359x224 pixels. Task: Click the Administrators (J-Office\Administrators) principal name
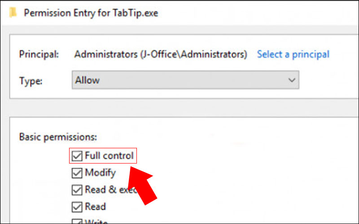[161, 54]
